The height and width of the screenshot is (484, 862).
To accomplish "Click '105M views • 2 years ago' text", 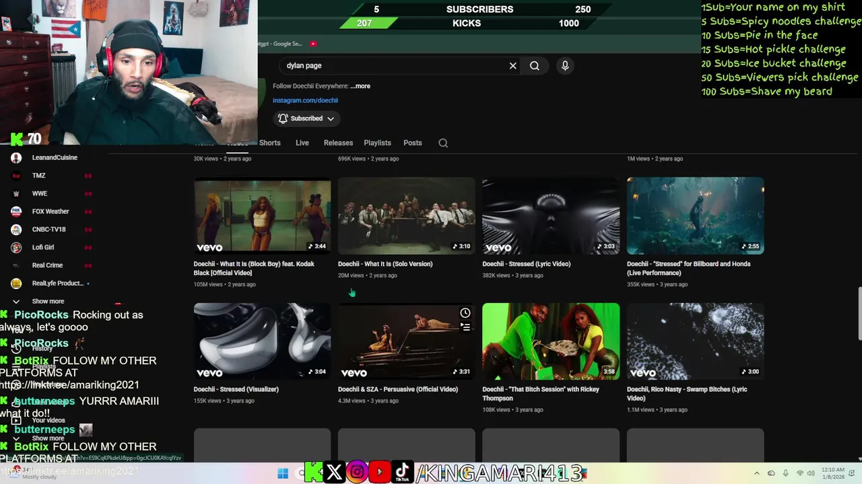I will [x=224, y=284].
